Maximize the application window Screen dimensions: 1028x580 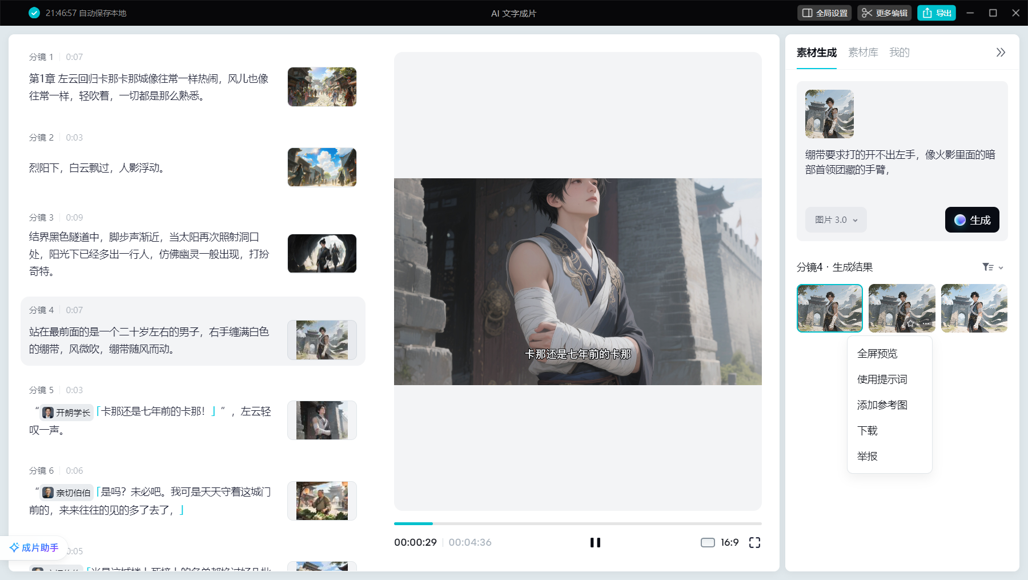click(993, 13)
